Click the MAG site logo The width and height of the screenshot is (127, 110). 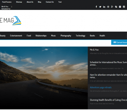[11, 21]
